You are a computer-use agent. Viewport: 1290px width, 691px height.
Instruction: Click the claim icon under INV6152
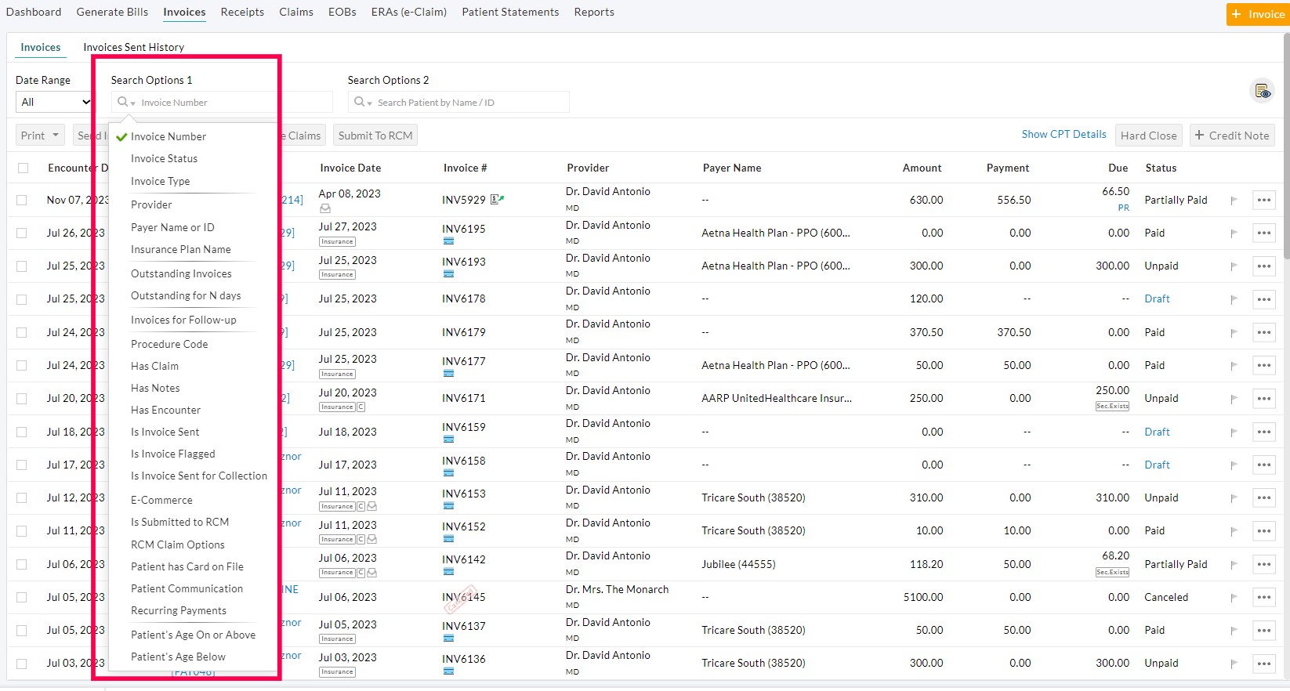coord(448,539)
